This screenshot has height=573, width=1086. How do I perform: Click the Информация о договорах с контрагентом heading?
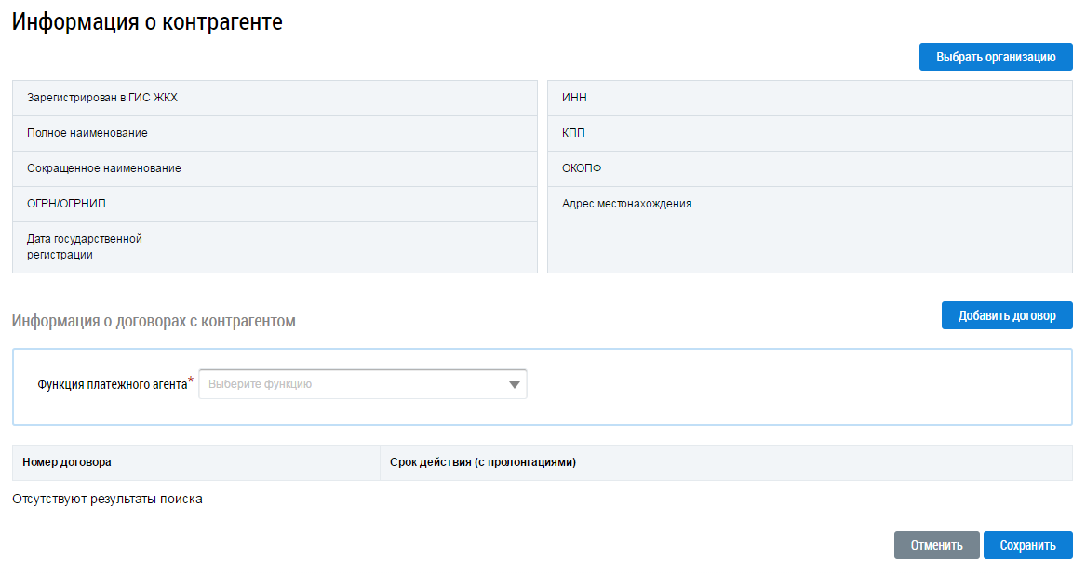click(154, 321)
